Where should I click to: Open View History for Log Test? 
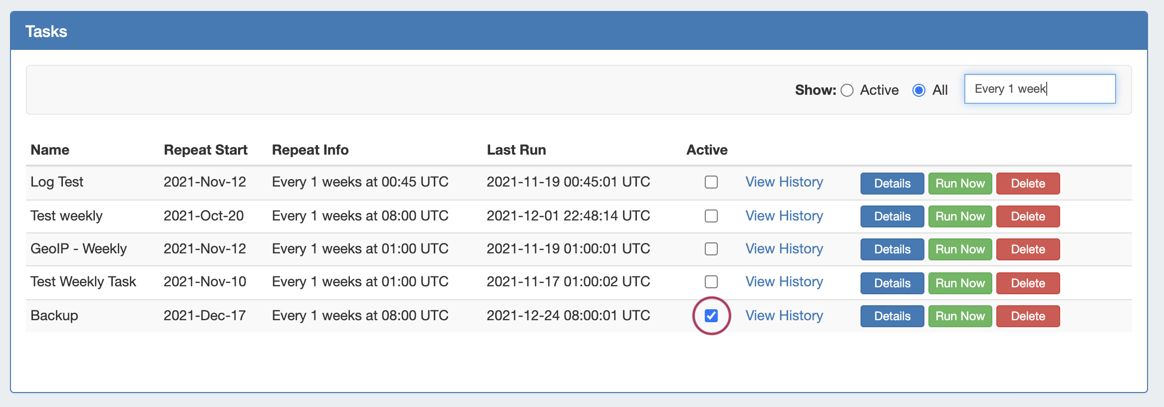(x=784, y=182)
